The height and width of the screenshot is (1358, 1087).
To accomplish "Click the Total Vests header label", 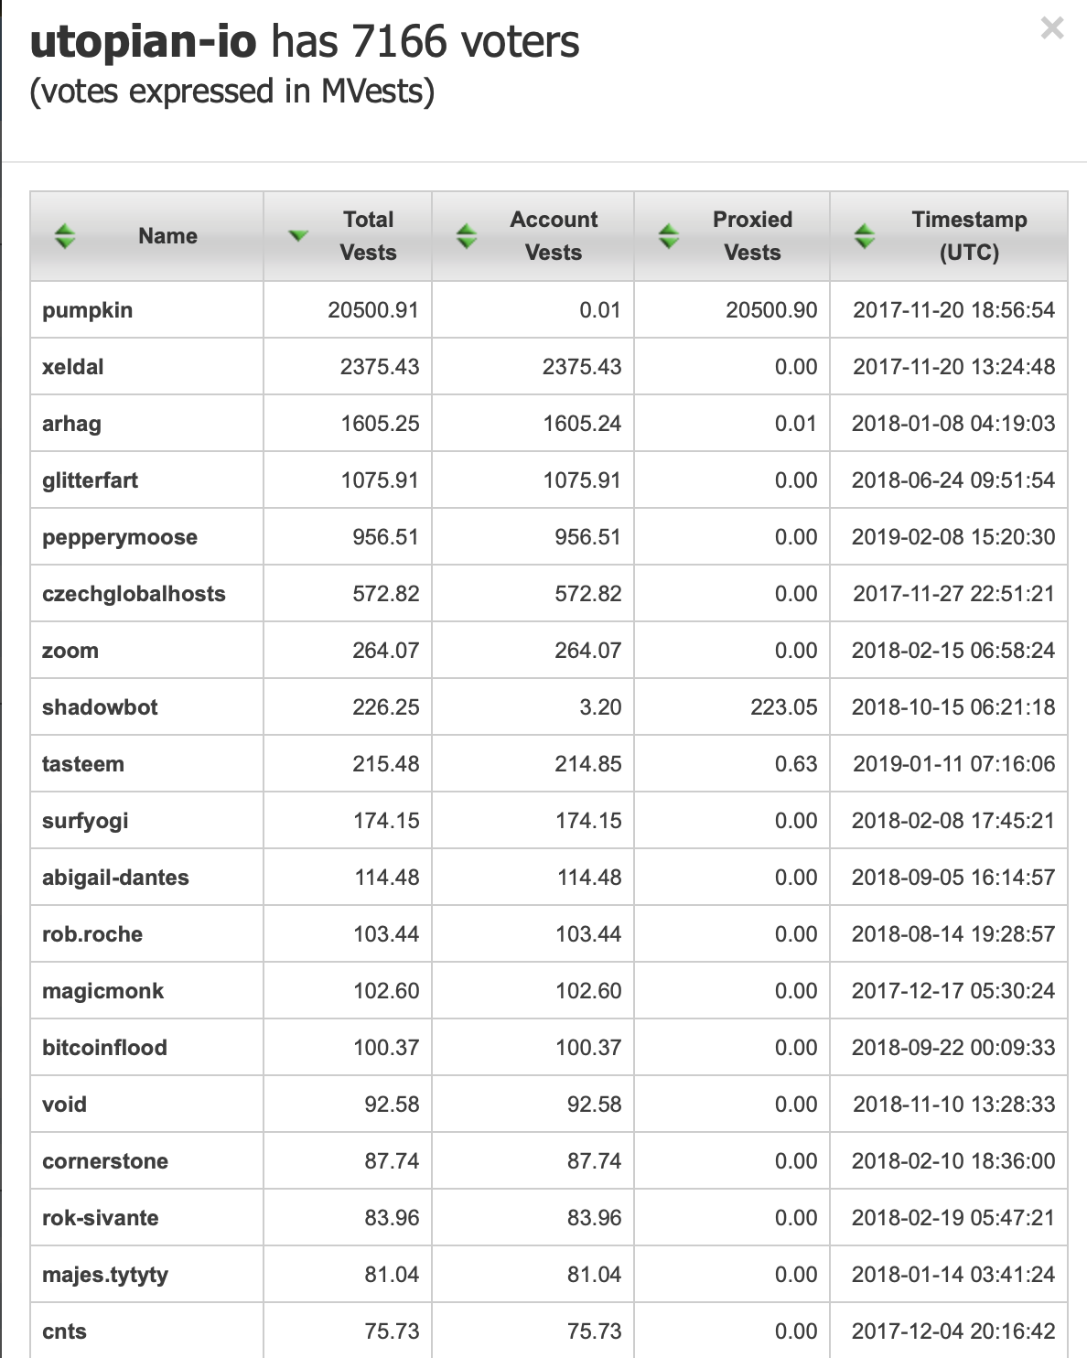I will pyautogui.click(x=368, y=236).
